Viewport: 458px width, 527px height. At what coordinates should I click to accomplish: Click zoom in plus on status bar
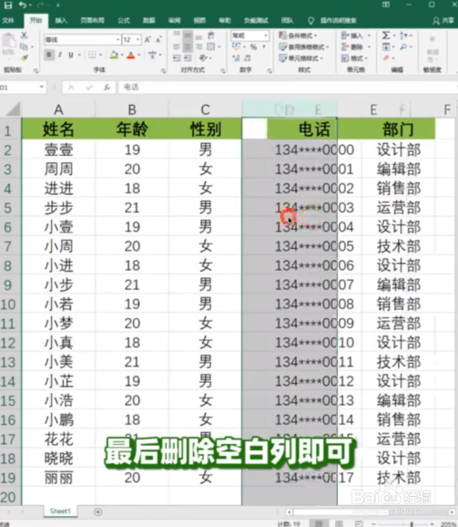(x=433, y=523)
